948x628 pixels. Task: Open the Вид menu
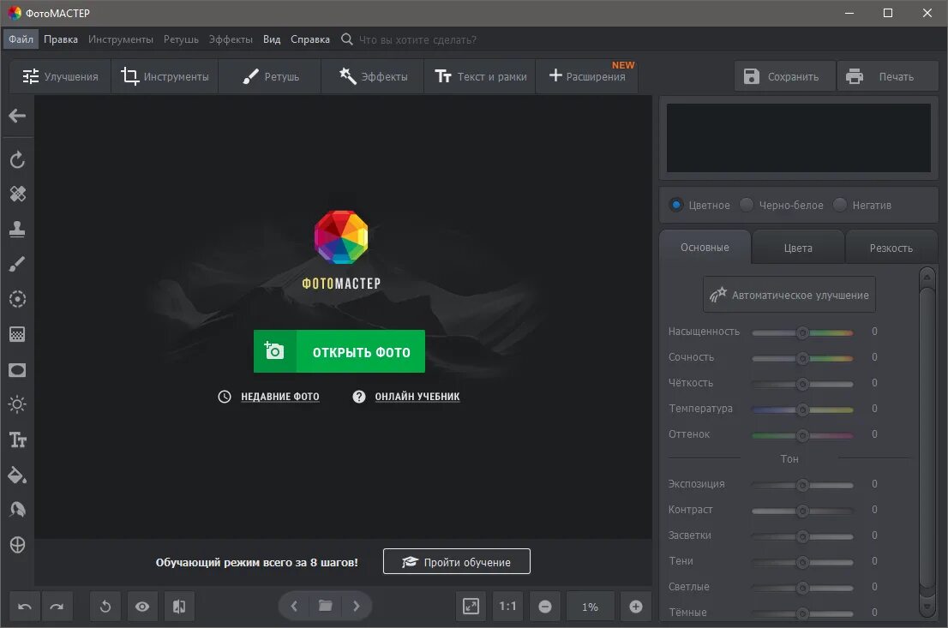click(272, 39)
